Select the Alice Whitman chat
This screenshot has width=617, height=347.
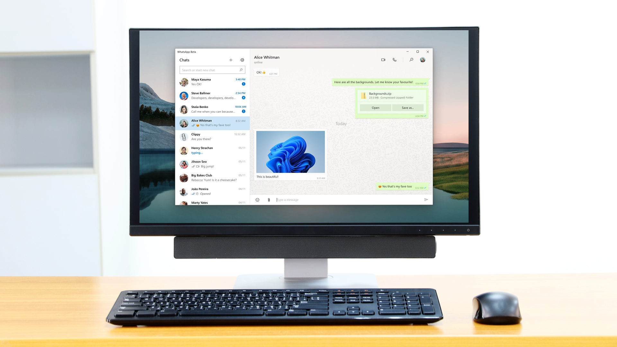[213, 123]
